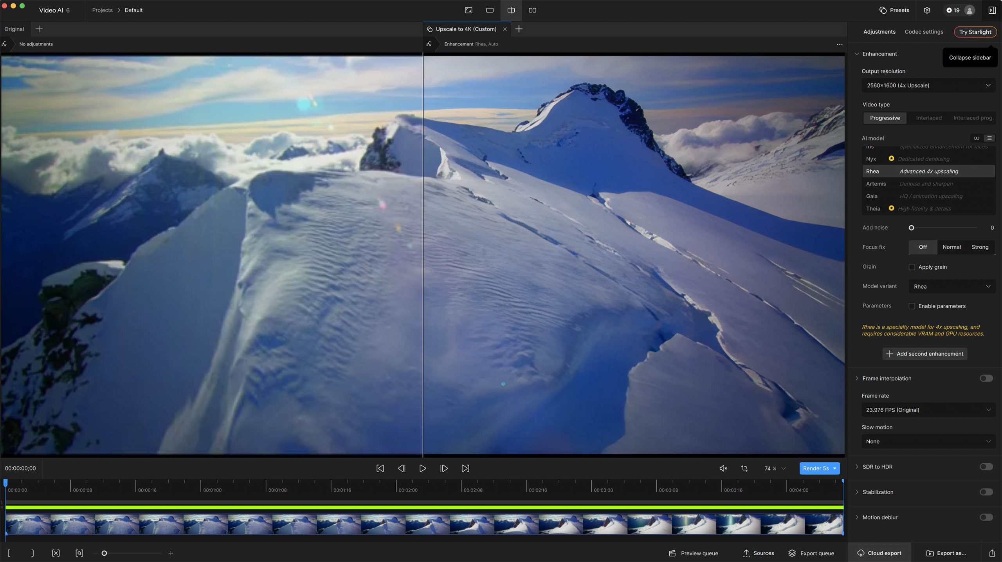Select Interlaced prog. video type
This screenshot has height=562, width=1002.
click(x=973, y=118)
